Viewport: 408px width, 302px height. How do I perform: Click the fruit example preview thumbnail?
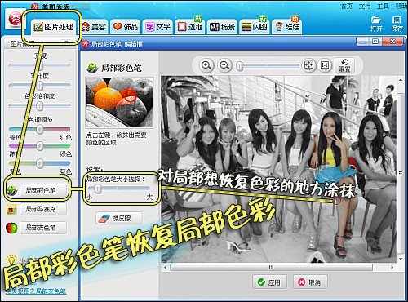[119, 102]
